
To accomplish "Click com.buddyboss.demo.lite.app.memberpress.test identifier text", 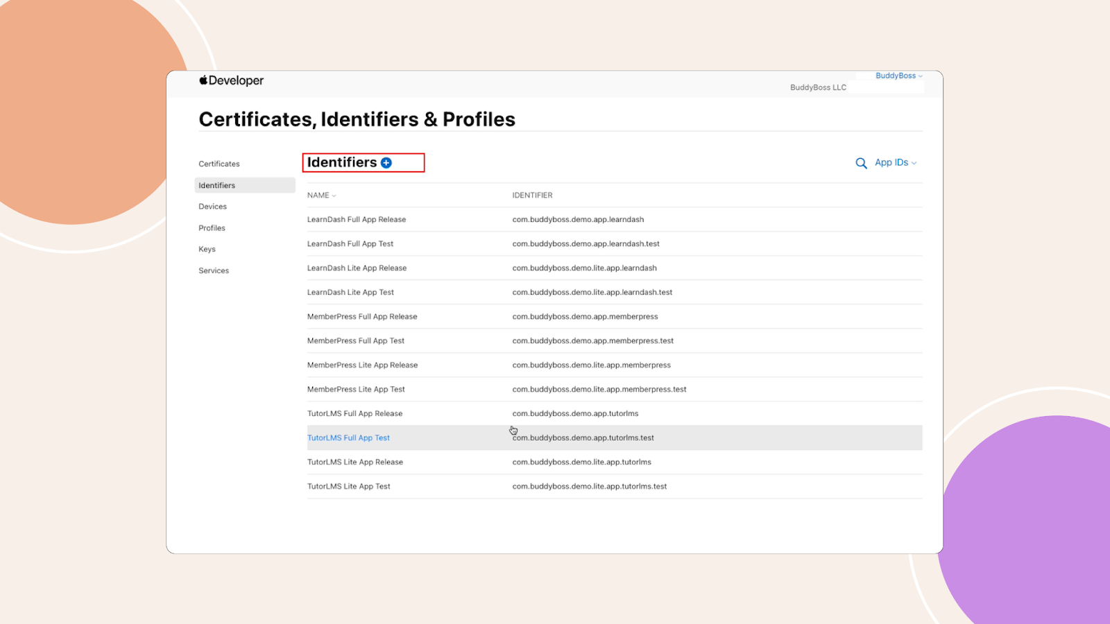I will (x=599, y=390).
